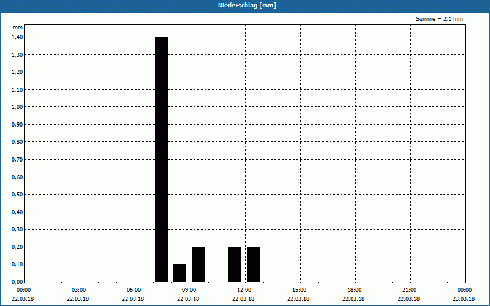Click the mm unit label above the y-axis

coord(18,28)
